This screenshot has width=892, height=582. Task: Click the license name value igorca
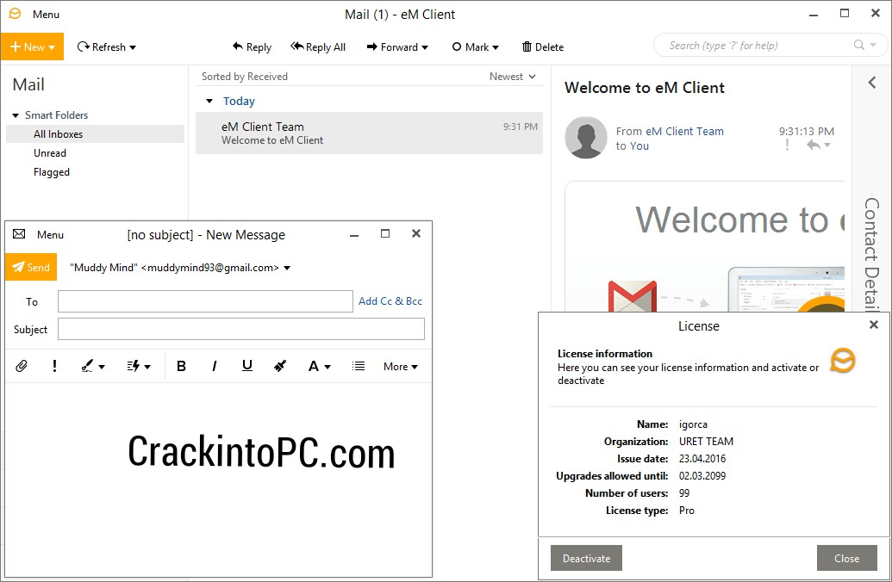693,424
